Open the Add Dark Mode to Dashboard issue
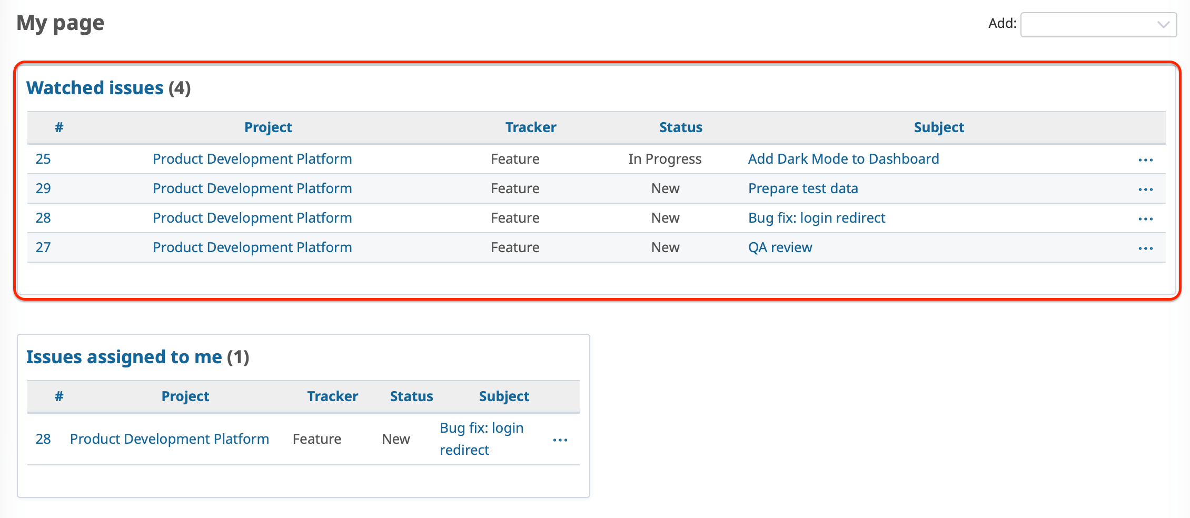This screenshot has height=518, width=1190. (843, 159)
